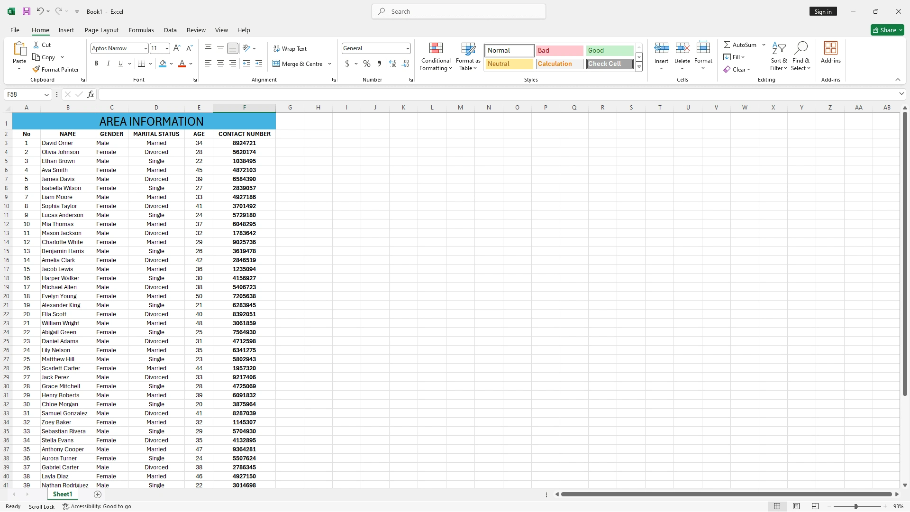Click the Borders icon in Font group

[141, 64]
